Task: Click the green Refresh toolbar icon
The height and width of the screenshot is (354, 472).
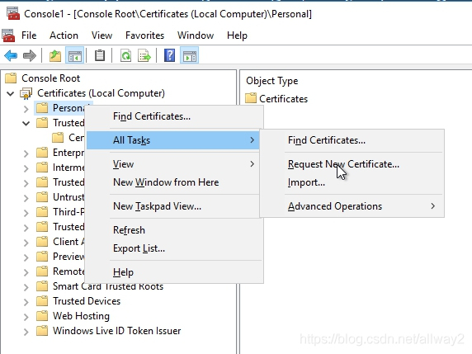Action: click(x=125, y=55)
